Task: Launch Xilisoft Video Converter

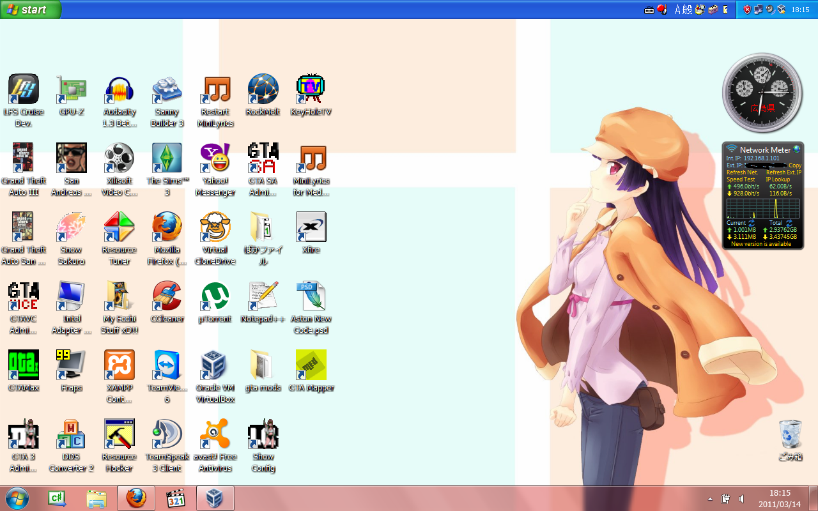Action: click(x=120, y=169)
